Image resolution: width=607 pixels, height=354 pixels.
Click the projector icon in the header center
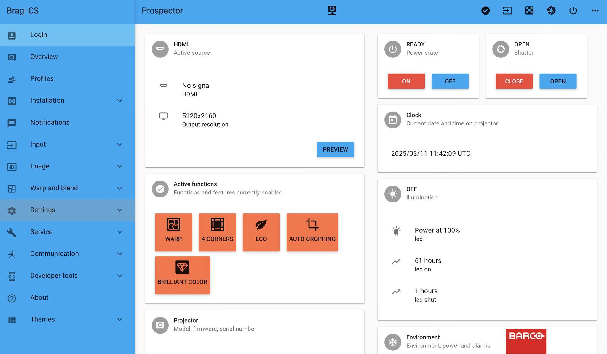[332, 10]
